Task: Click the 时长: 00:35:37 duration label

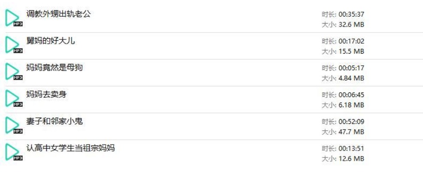Action: [343, 14]
